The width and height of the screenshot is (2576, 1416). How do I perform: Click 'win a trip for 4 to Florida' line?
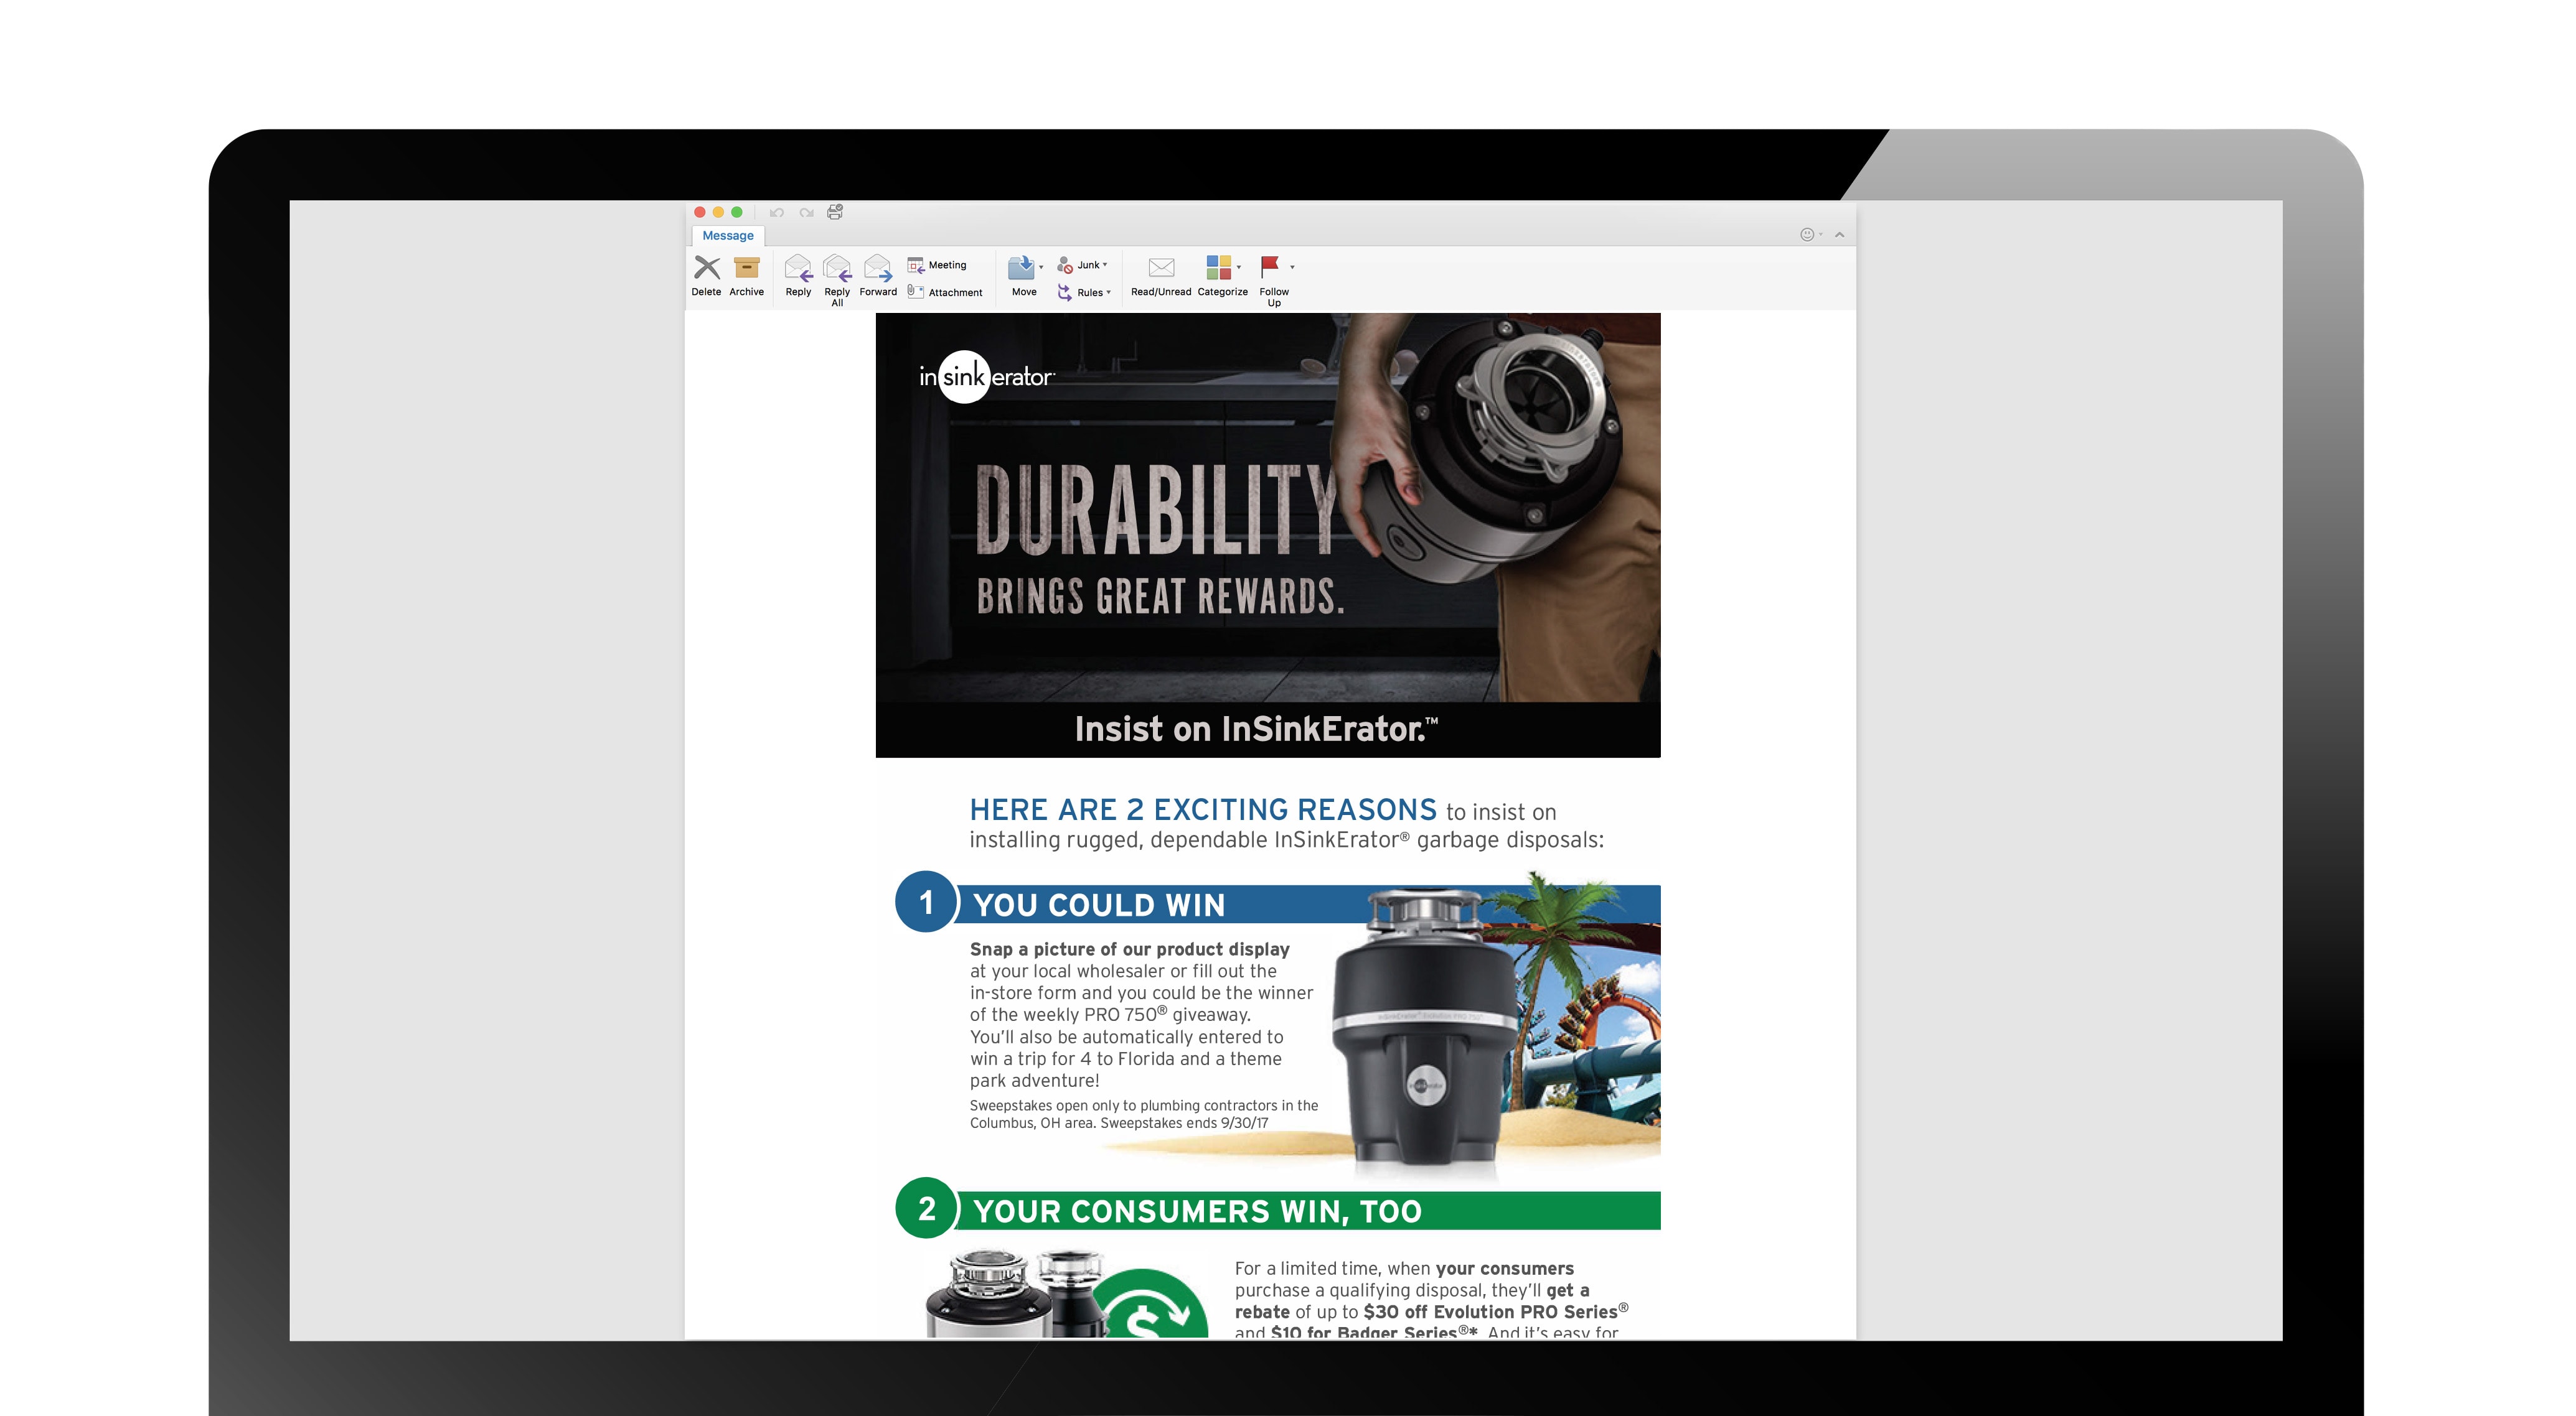[1125, 1060]
